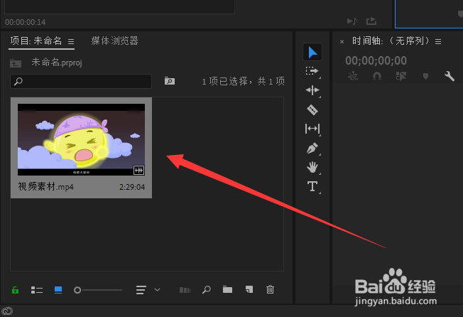
Task: Select the Razor tool
Action: point(312,109)
